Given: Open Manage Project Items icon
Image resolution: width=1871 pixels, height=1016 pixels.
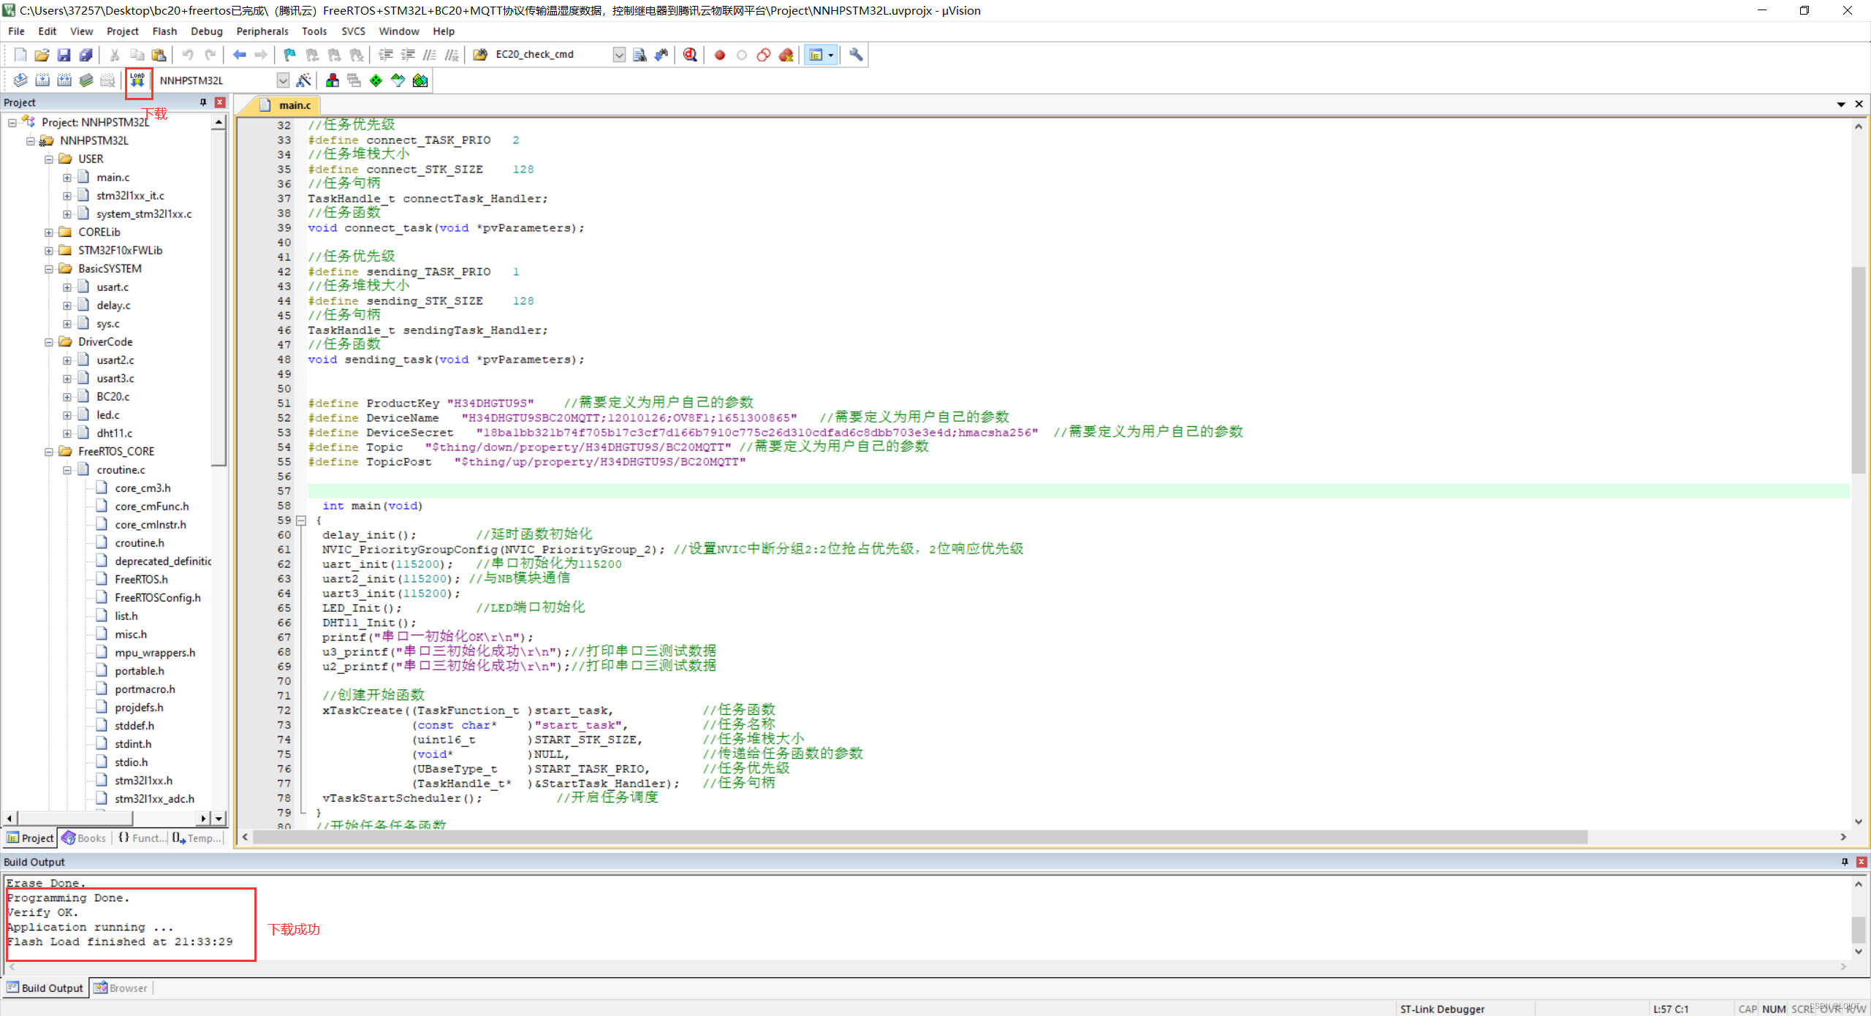Looking at the screenshot, I should [333, 80].
